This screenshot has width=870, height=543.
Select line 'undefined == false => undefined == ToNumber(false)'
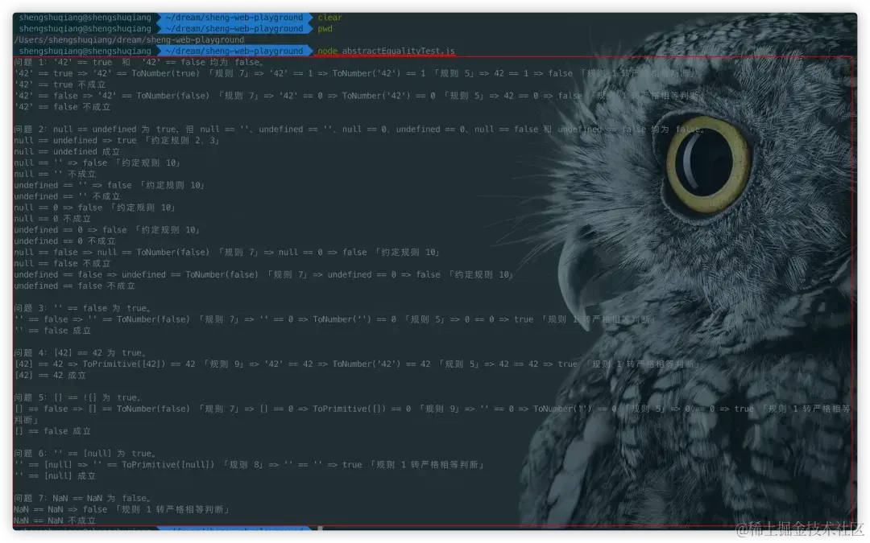263,274
